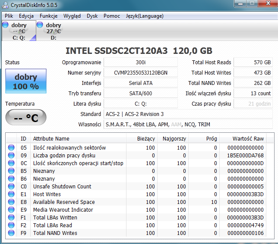Click the Najgorszy column header
Image resolution: width=278 pixels, height=244 pixels.
click(173, 138)
